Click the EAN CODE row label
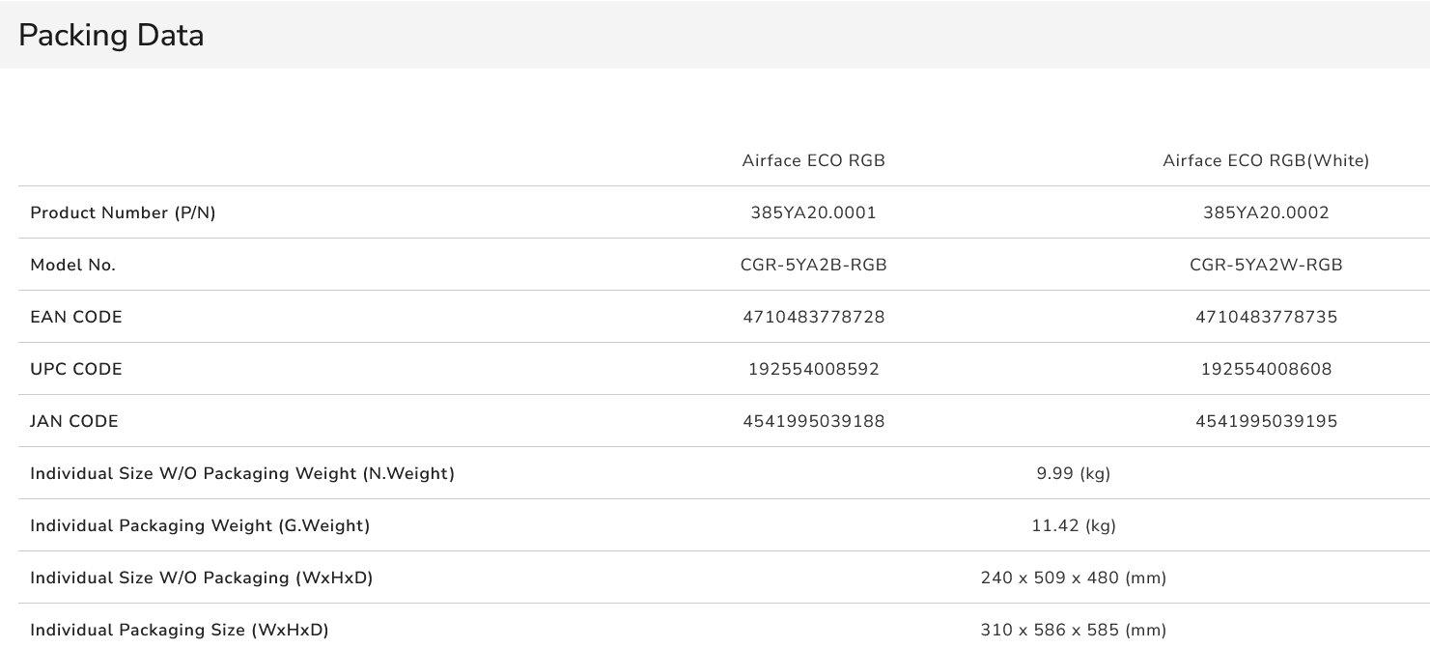The height and width of the screenshot is (648, 1430). click(76, 318)
